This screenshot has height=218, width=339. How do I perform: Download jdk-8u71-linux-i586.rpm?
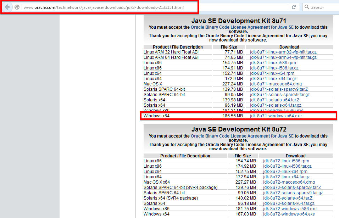(273, 63)
